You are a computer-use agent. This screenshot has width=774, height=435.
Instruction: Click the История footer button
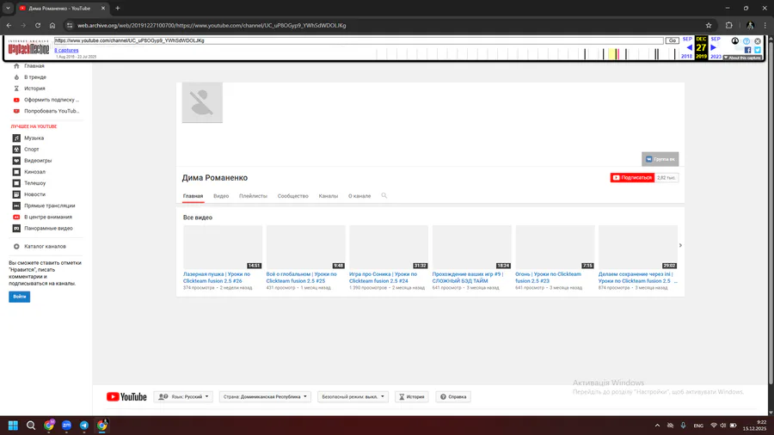click(x=412, y=396)
